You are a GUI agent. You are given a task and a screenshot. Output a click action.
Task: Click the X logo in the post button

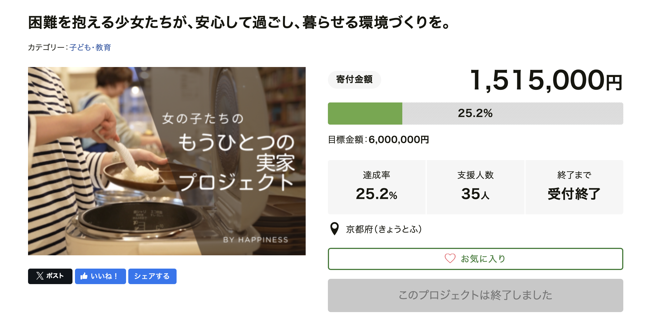[x=40, y=276]
